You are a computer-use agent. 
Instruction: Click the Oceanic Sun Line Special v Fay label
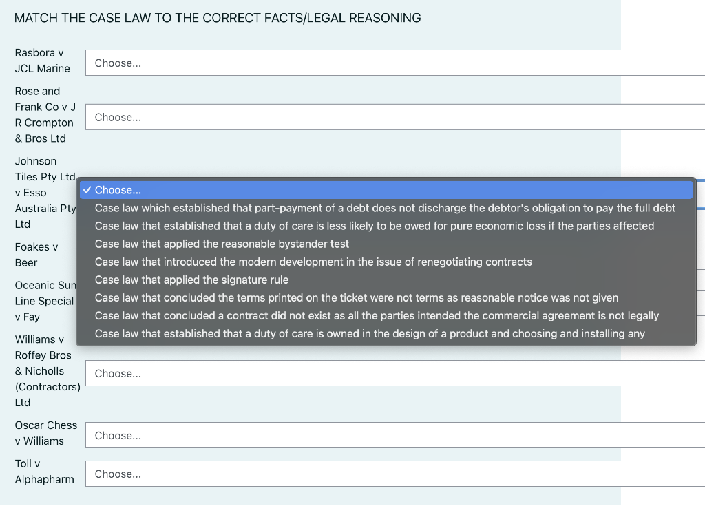[x=45, y=301]
